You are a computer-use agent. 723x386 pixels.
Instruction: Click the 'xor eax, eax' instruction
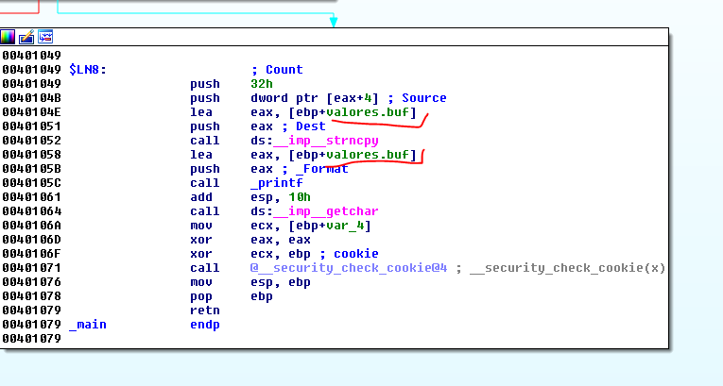coord(202,240)
